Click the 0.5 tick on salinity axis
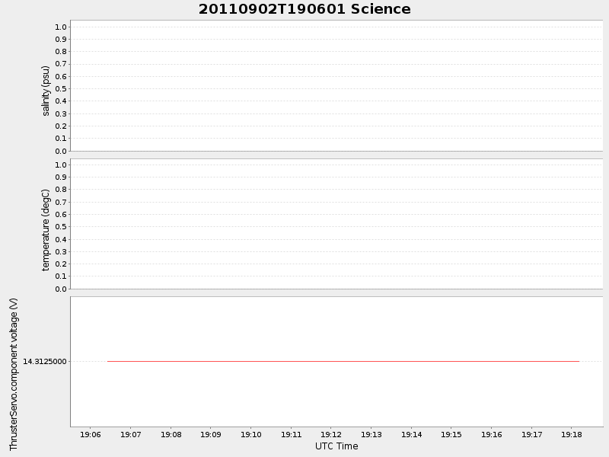This screenshot has width=609, height=457. tap(61, 89)
